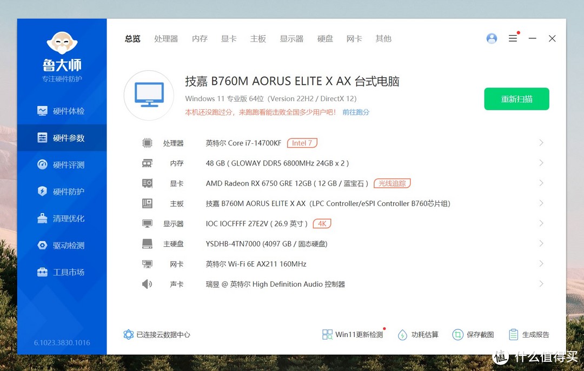Click the display monitor row icon
Image resolution: width=584 pixels, height=371 pixels.
[x=147, y=223]
